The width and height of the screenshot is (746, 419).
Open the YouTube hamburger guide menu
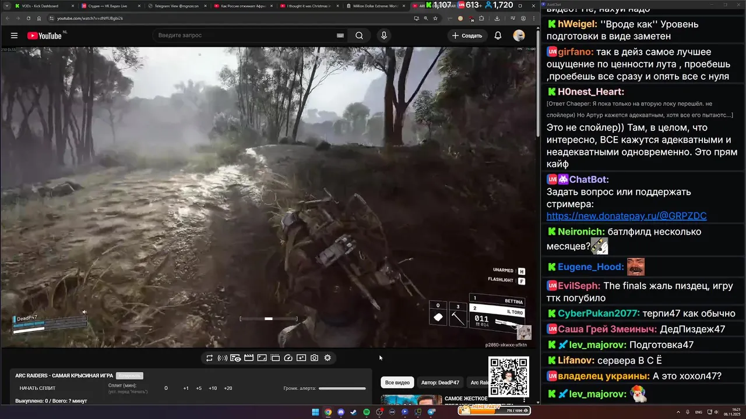(x=14, y=35)
